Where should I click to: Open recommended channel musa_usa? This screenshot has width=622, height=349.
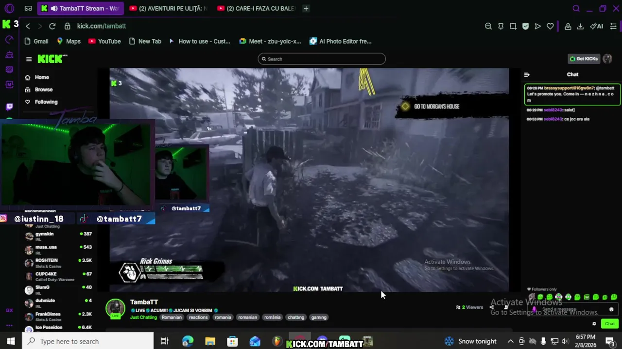tap(58, 249)
